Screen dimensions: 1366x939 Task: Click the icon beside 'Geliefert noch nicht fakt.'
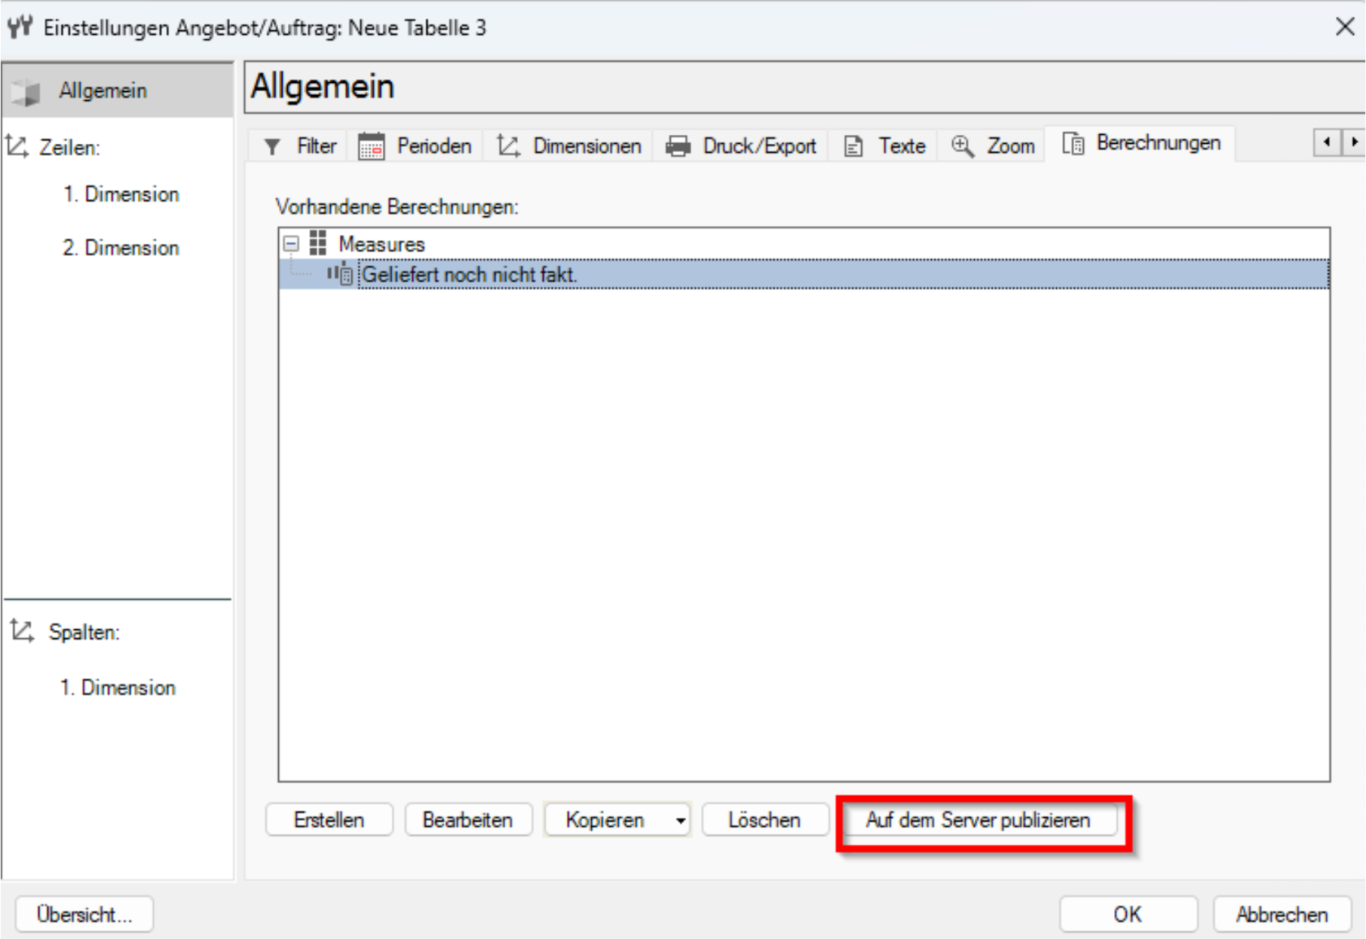(340, 274)
